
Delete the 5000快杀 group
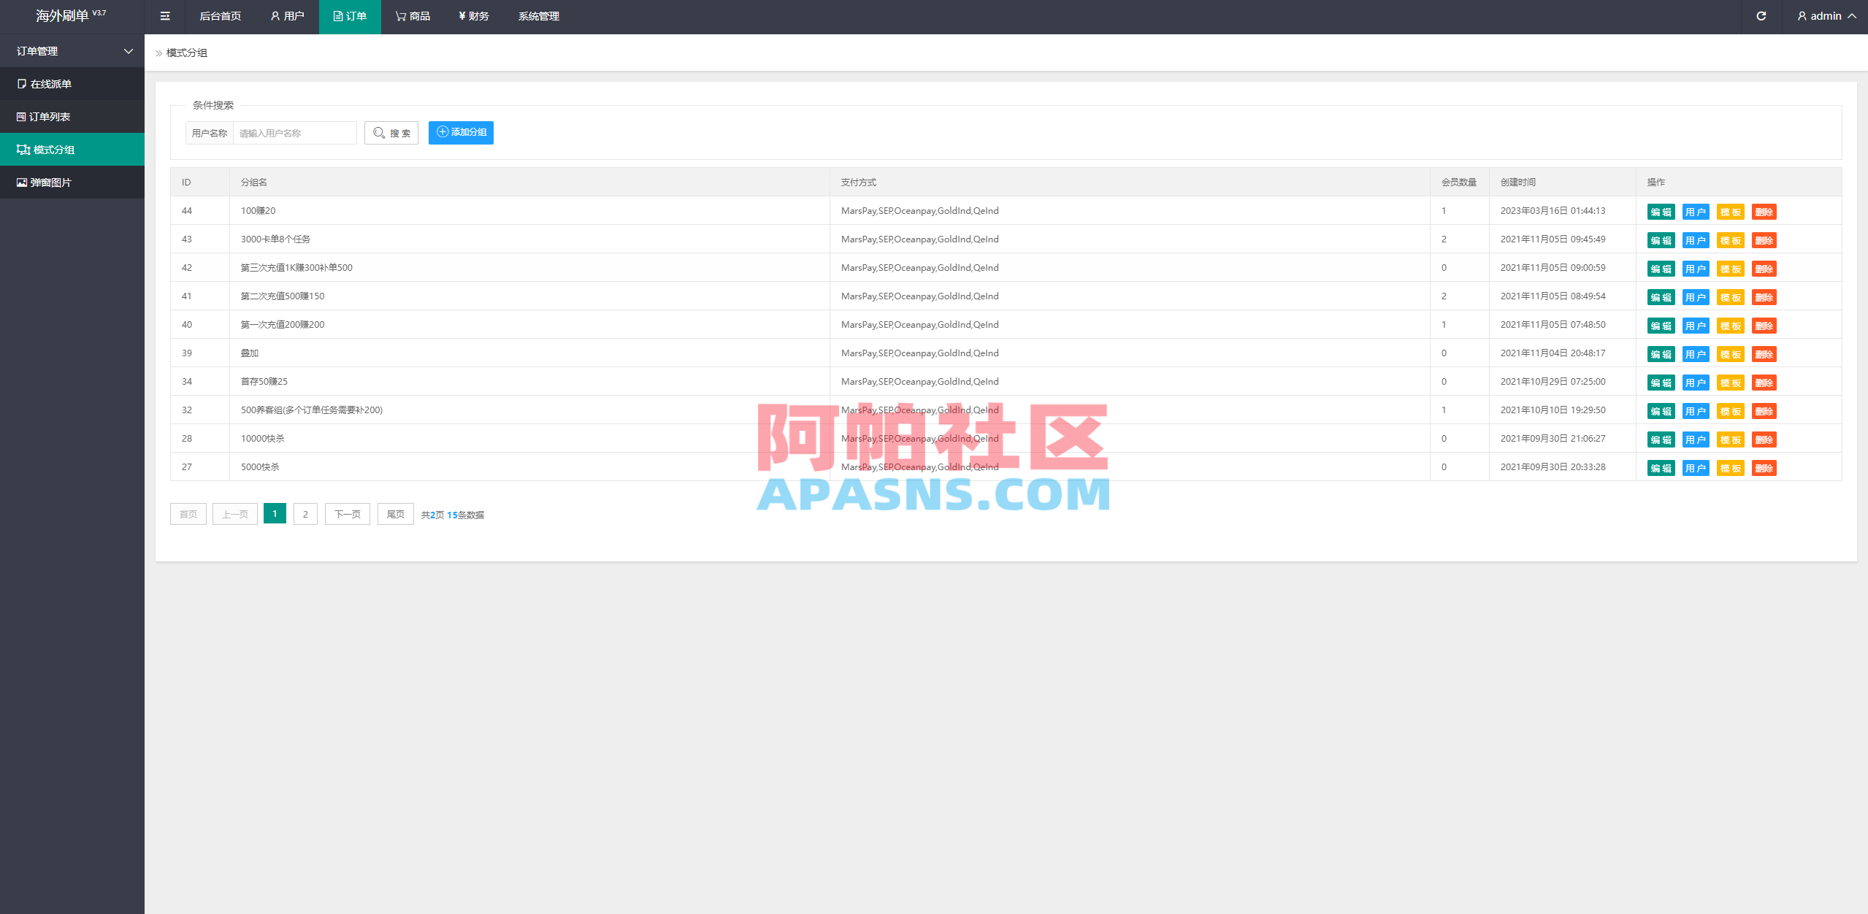click(x=1765, y=468)
